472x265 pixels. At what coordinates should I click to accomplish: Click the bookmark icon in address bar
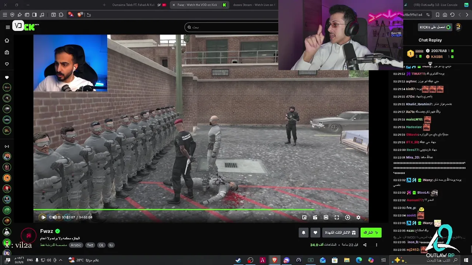coord(437,15)
